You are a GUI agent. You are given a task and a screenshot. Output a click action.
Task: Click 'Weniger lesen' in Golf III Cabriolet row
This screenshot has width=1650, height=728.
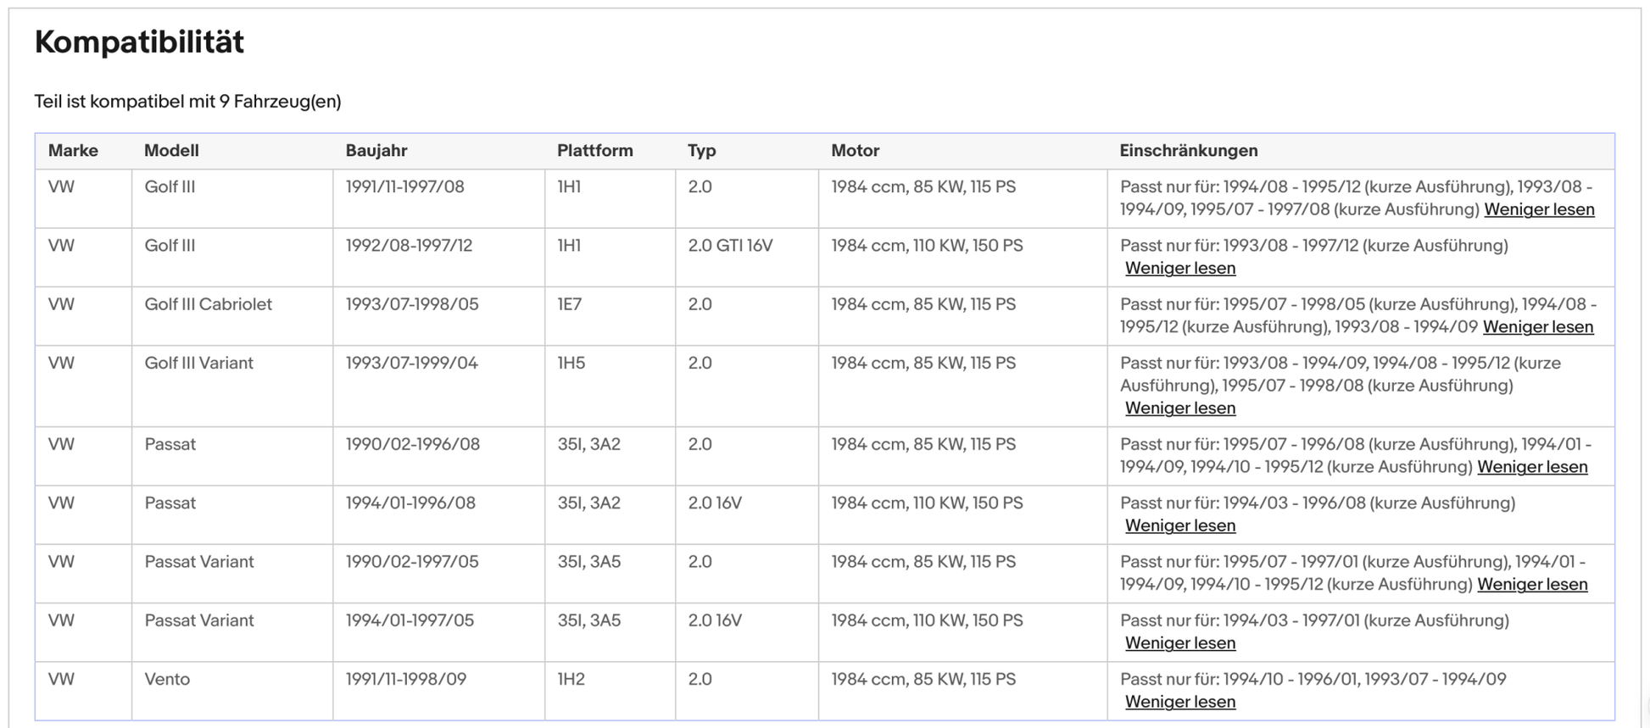pyautogui.click(x=1537, y=326)
